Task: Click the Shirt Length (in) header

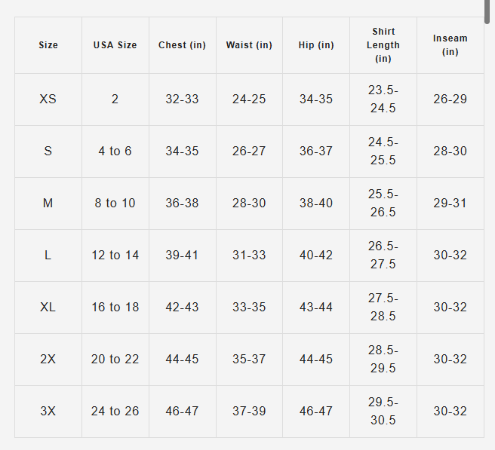Action: [x=383, y=45]
